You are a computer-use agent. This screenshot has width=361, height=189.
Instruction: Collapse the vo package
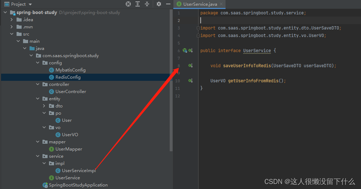click(44, 128)
